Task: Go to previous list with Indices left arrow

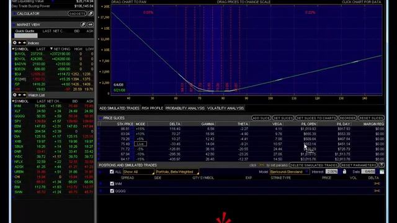Action: (x=19, y=43)
